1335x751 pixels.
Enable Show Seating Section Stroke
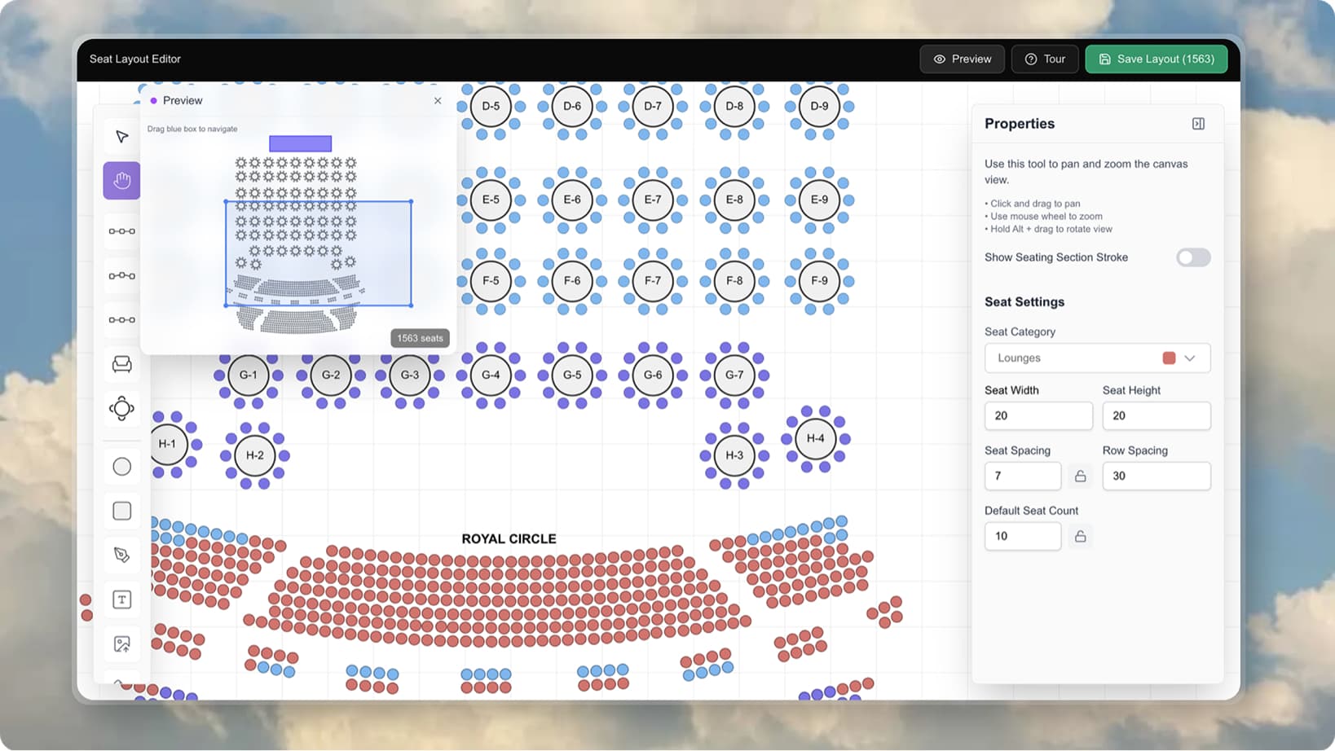(1192, 257)
